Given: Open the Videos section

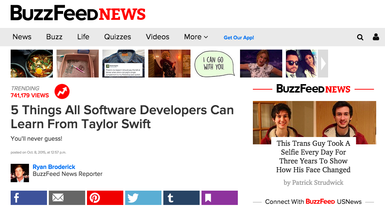Looking at the screenshot, I should coord(158,37).
